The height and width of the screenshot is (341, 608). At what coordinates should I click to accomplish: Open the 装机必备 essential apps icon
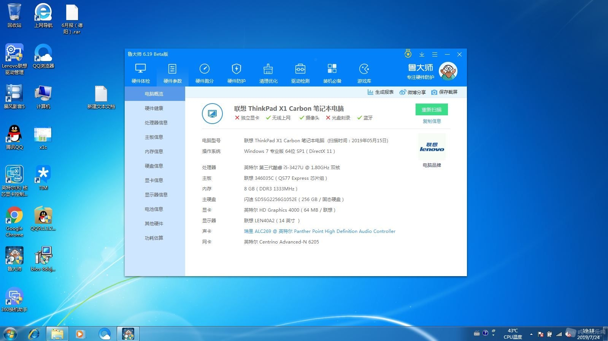(x=332, y=73)
